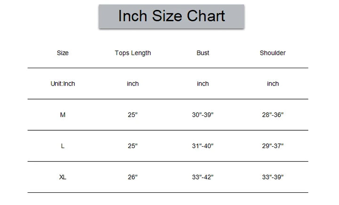Click the inch unit under Bust
Image resolution: width=339 pixels, height=205 pixels.
[203, 84]
